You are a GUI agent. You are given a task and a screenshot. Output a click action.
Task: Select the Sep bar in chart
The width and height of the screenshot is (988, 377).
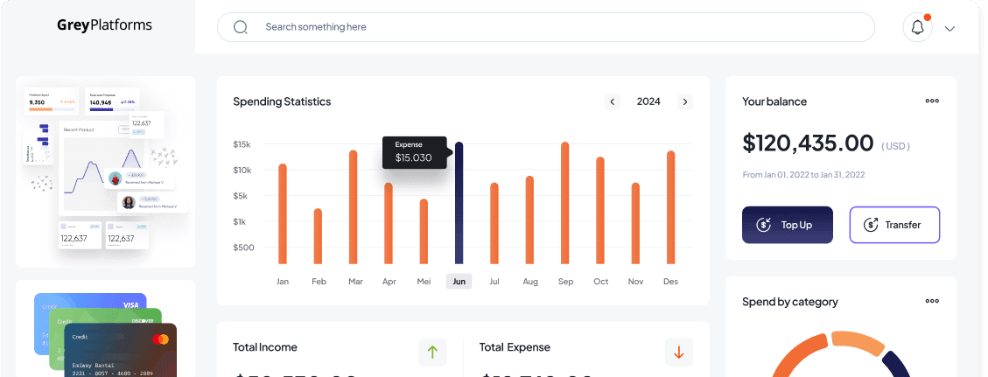[565, 203]
